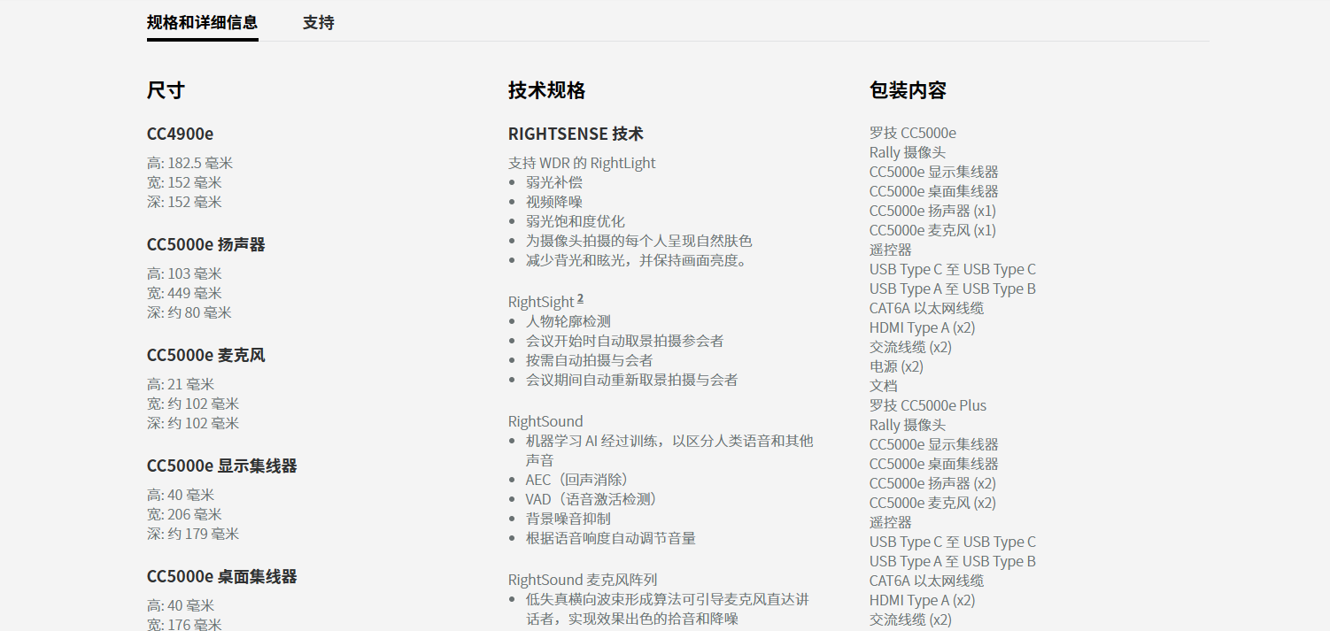Click the text 宽: 449 毫米
1330x631 pixels.
point(184,293)
